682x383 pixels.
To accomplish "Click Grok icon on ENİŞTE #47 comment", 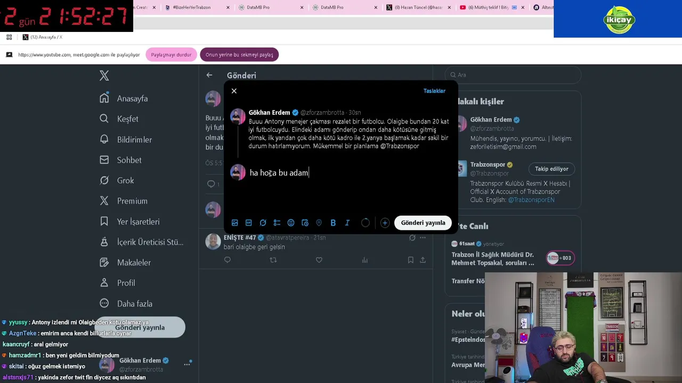I will click(x=412, y=238).
